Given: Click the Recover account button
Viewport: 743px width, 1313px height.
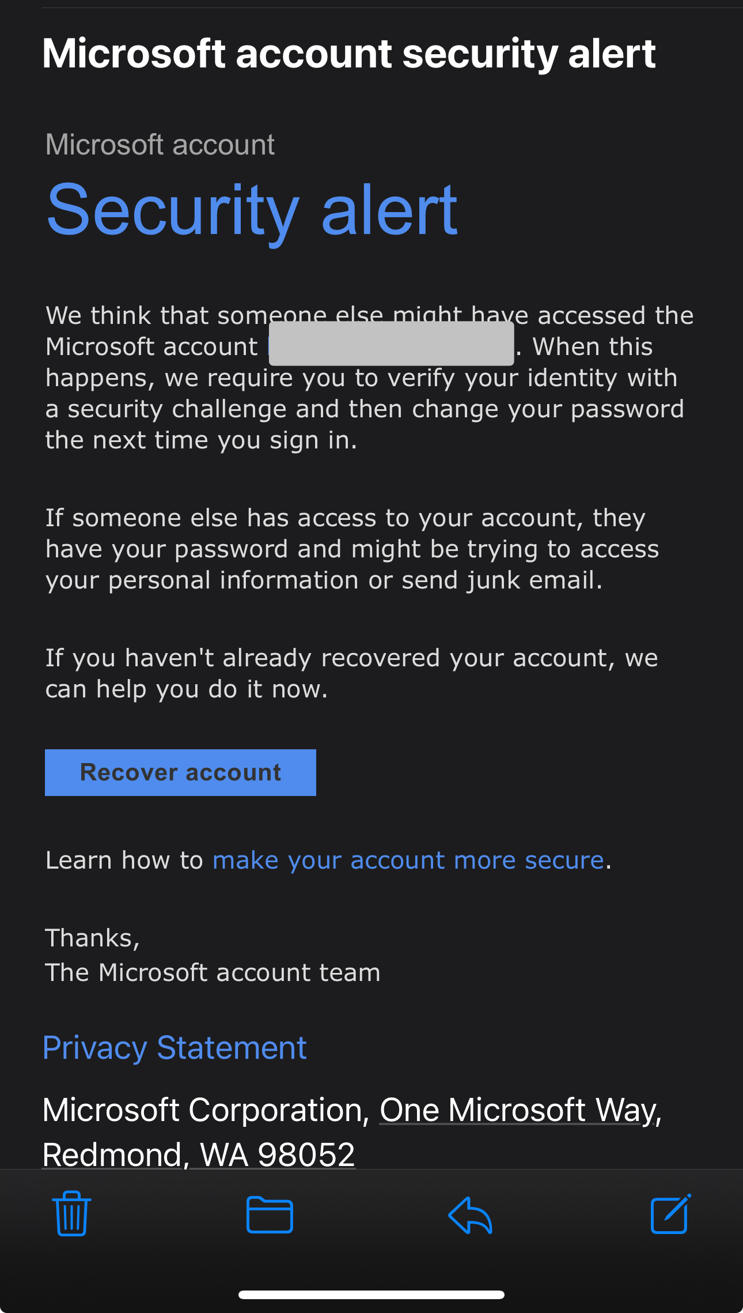Looking at the screenshot, I should (x=180, y=772).
